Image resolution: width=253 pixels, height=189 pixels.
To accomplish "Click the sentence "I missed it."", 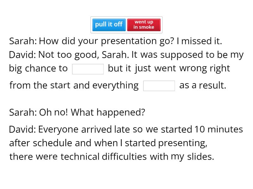I will coord(199,41).
